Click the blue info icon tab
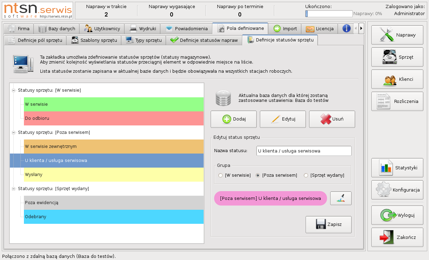 pyautogui.click(x=346, y=28)
